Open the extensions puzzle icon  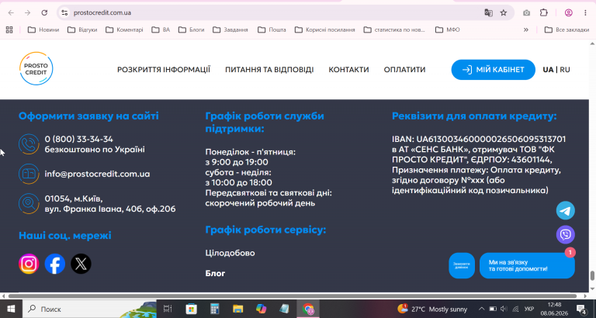tap(544, 12)
